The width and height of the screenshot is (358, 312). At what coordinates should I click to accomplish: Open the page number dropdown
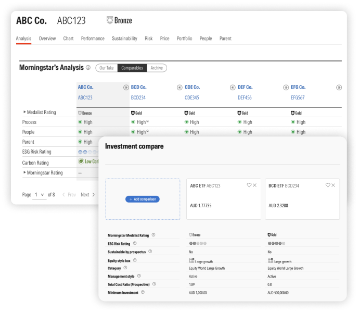[39, 195]
